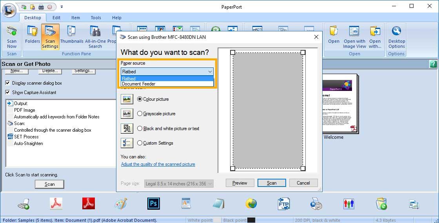Click the Black point swatch in status bar

coord(251,220)
